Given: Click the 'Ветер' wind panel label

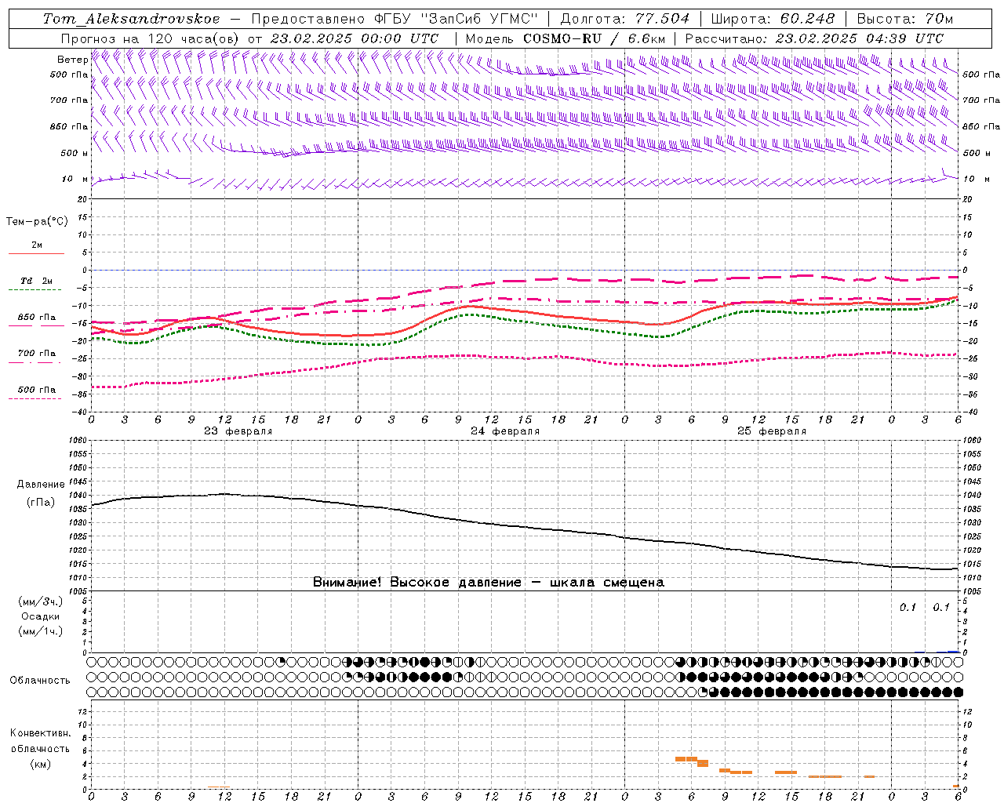Looking at the screenshot, I should click(x=73, y=60).
